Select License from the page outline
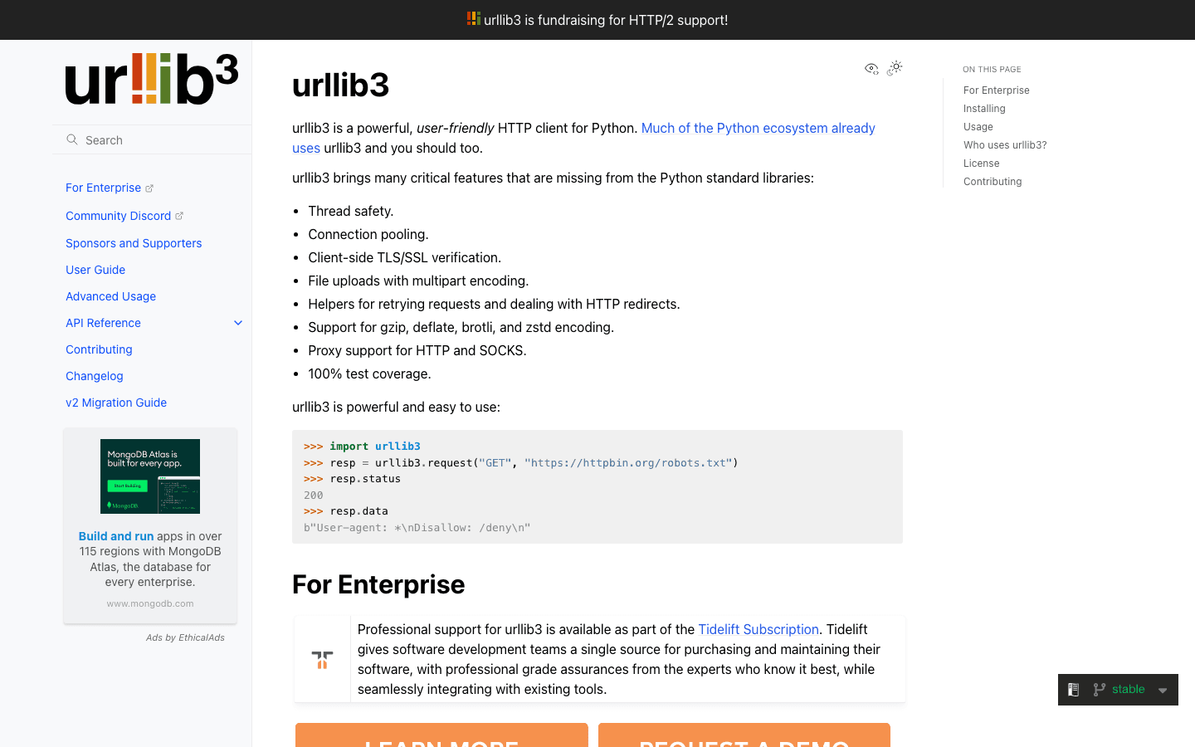This screenshot has height=747, width=1195. 981,163
